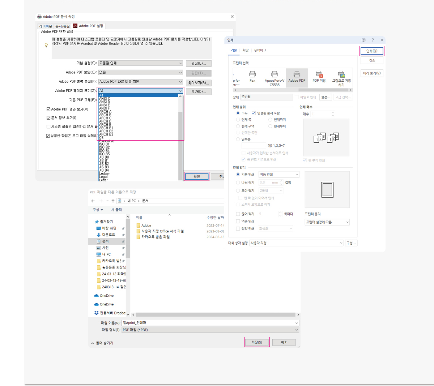Switch to the 워터마크 tab

click(260, 50)
